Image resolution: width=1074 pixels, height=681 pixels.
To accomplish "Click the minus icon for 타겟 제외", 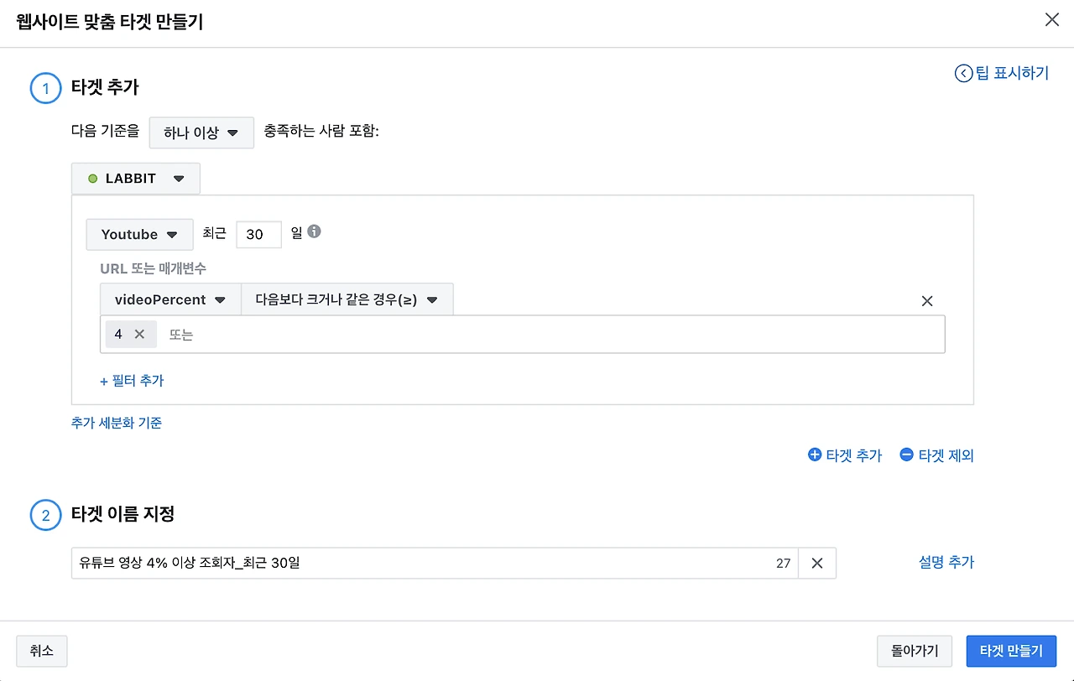I will tap(906, 455).
